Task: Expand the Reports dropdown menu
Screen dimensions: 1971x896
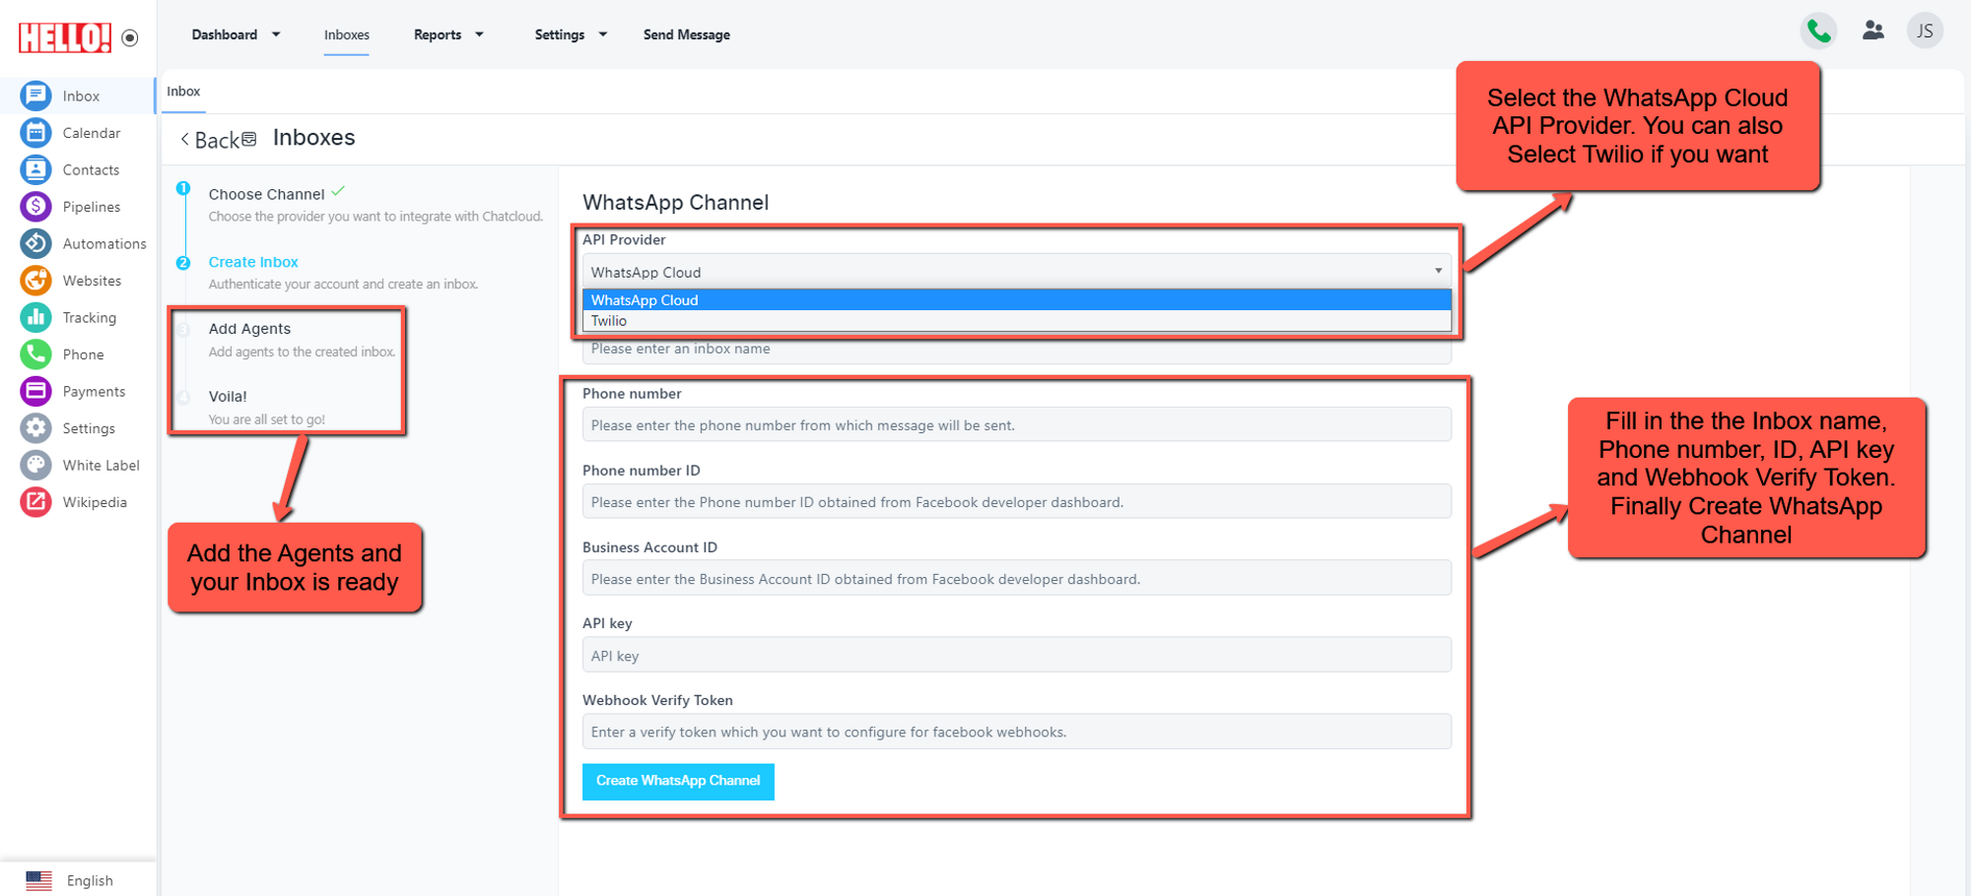Action: point(448,34)
